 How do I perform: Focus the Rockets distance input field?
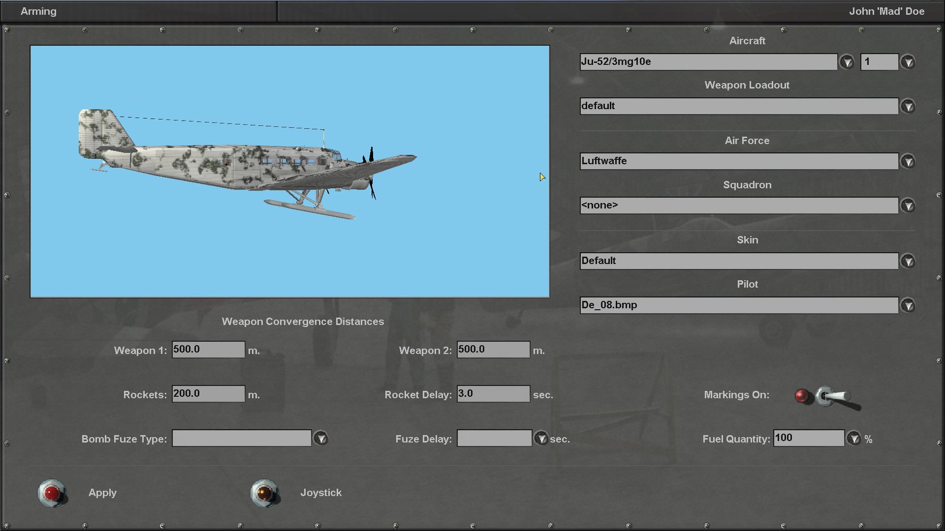click(208, 394)
